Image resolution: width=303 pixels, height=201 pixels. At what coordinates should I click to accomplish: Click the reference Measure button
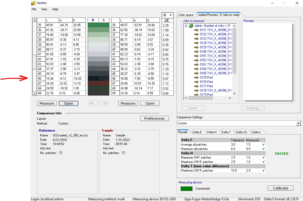point(47,103)
